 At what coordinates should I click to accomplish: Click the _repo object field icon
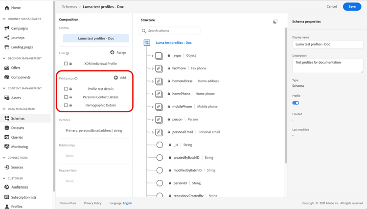pyautogui.click(x=159, y=56)
